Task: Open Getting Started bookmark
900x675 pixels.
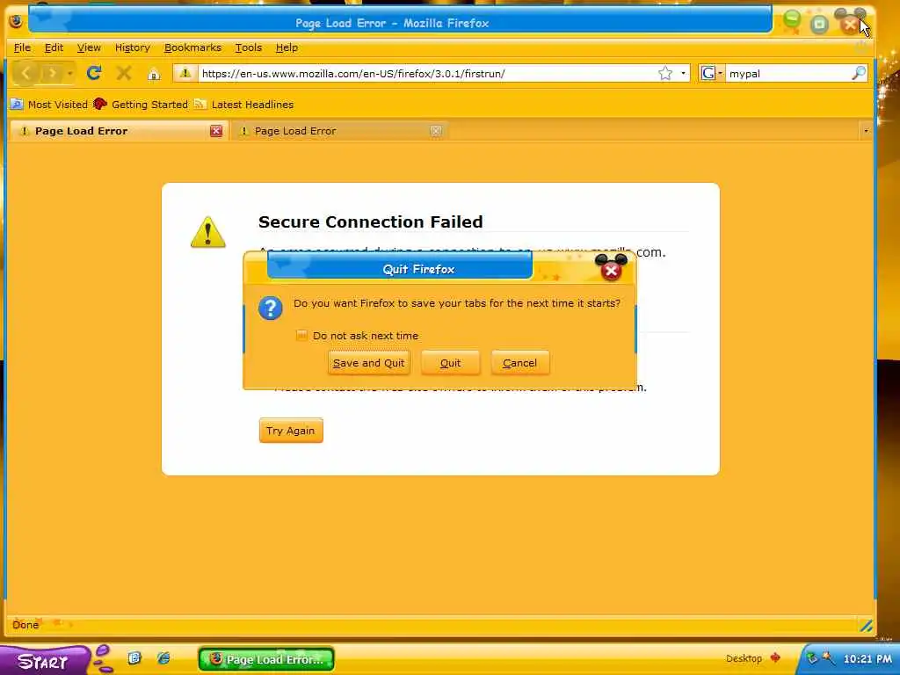Action: coord(141,105)
